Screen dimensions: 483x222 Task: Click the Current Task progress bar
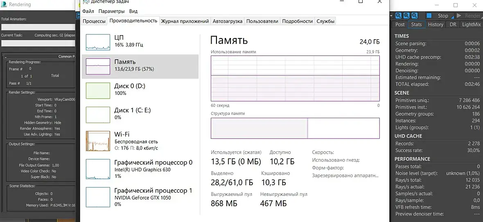pyautogui.click(x=38, y=43)
